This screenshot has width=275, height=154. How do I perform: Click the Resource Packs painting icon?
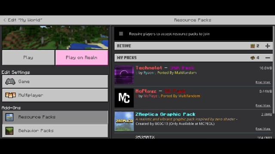(9, 117)
